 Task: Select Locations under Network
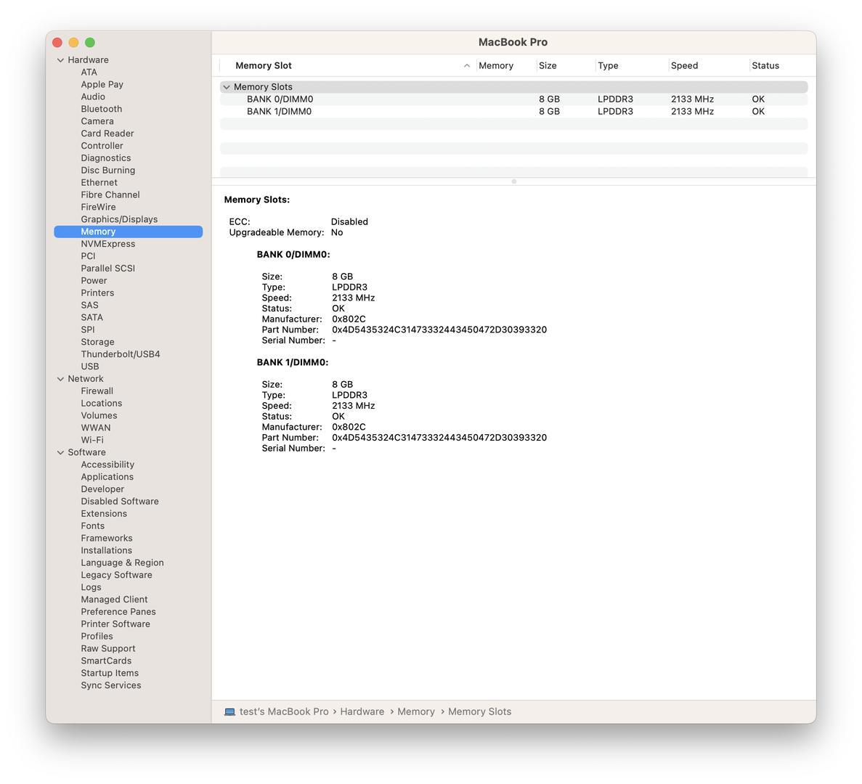point(102,403)
